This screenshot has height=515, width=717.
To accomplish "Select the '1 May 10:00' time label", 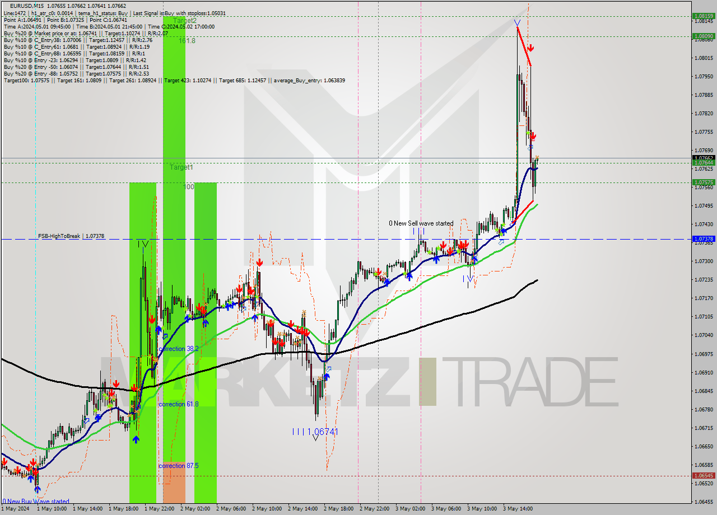I will (x=52, y=509).
